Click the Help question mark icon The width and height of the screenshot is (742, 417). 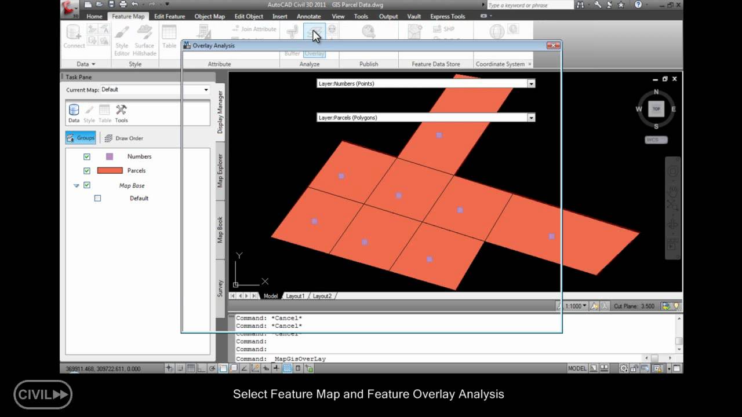[638, 5]
